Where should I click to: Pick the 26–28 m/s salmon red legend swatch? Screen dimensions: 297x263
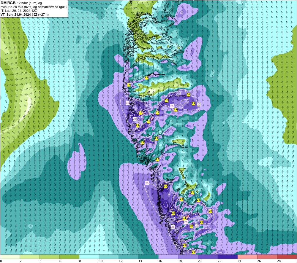pos(267,256)
